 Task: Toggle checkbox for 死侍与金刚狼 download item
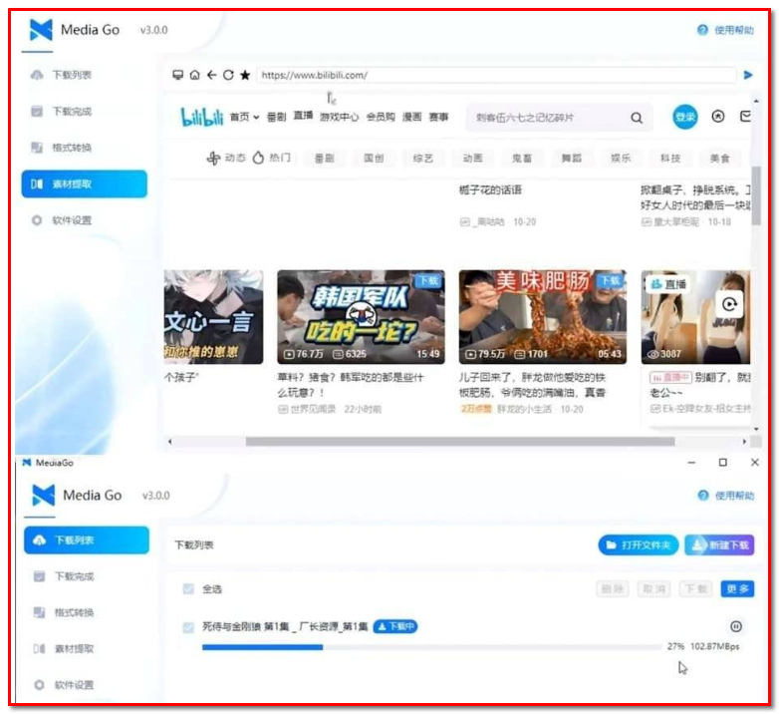coord(188,627)
